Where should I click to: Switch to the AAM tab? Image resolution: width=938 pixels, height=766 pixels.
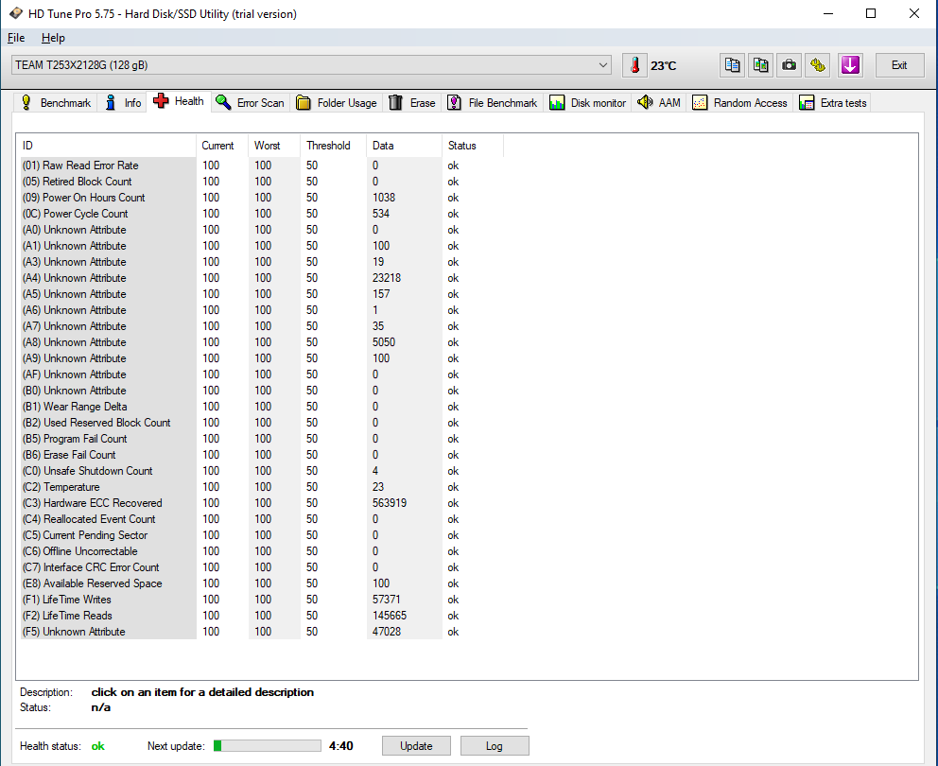click(659, 103)
